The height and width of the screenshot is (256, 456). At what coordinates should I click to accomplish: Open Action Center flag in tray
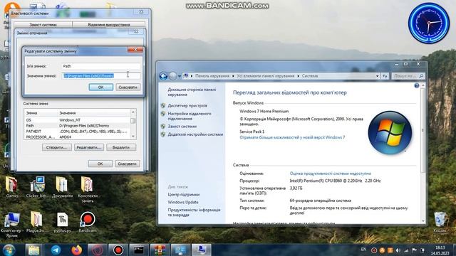415,250
